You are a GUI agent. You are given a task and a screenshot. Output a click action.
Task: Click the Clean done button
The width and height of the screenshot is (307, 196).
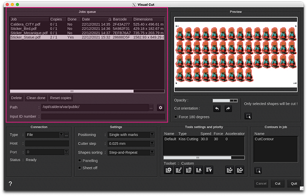(x=36, y=98)
